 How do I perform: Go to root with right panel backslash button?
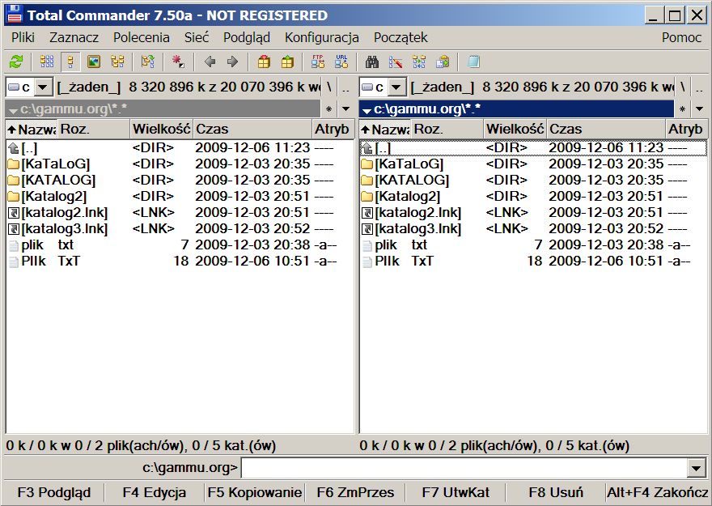683,87
